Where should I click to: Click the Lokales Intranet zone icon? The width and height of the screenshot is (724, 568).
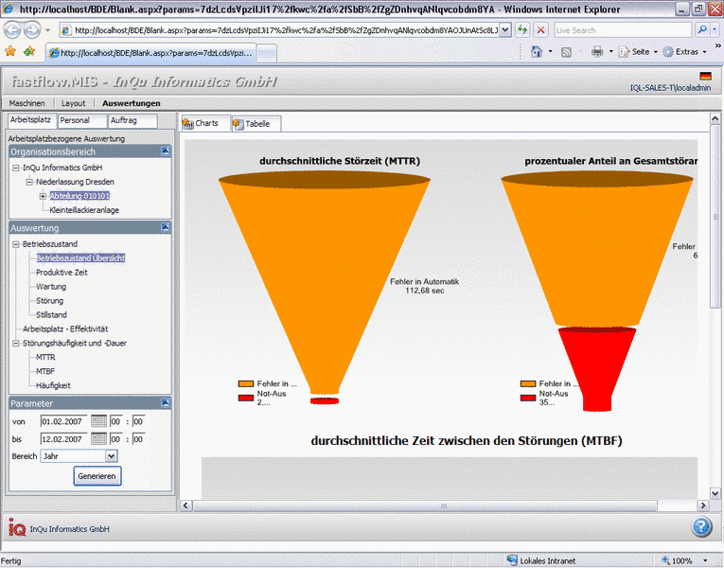pos(512,560)
